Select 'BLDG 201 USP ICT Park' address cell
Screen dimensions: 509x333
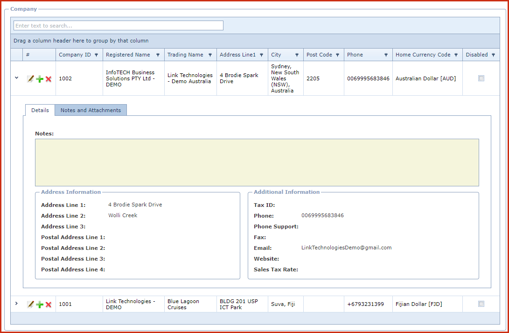(x=243, y=304)
